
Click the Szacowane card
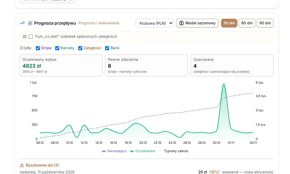(232, 65)
